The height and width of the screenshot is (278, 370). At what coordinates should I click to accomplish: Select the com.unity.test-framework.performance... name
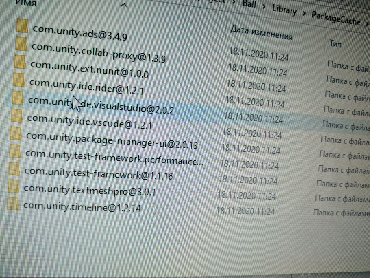114,158
